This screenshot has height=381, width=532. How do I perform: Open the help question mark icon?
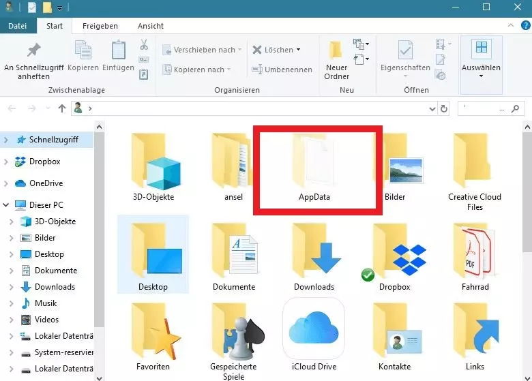(525, 26)
